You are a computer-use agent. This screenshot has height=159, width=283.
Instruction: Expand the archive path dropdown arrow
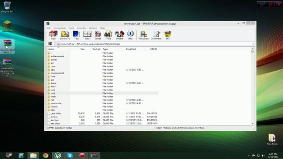click(x=253, y=44)
